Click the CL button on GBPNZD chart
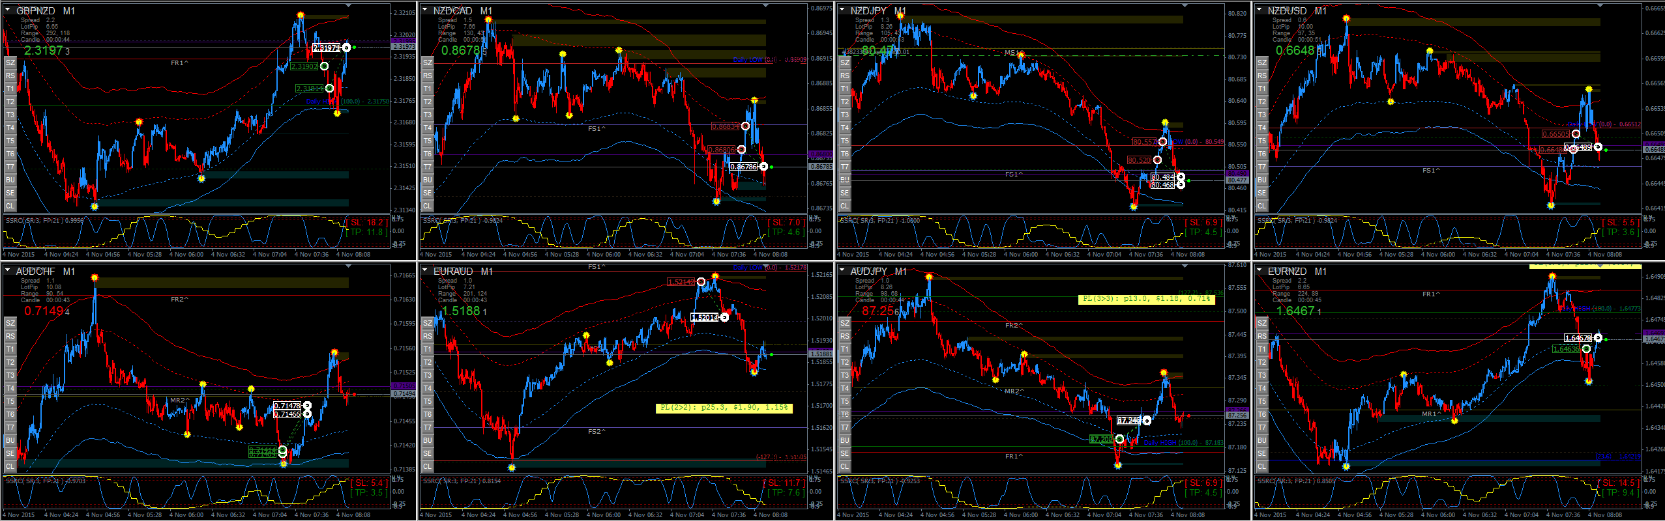1665x521 pixels. (10, 206)
